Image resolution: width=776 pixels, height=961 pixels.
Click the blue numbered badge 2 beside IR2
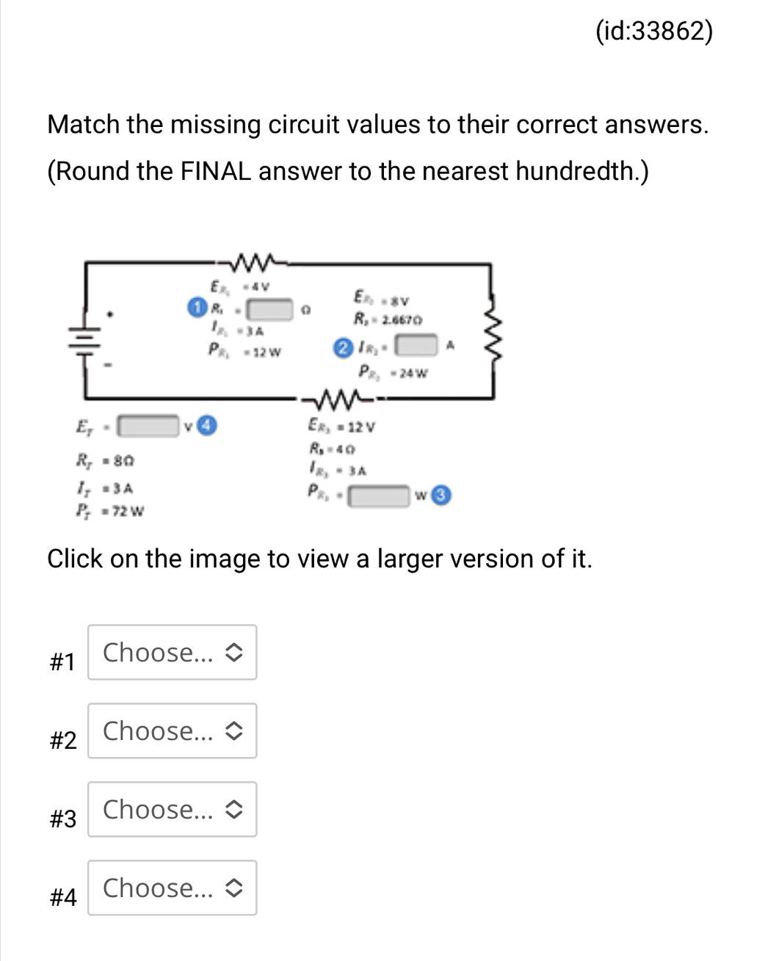pyautogui.click(x=343, y=347)
